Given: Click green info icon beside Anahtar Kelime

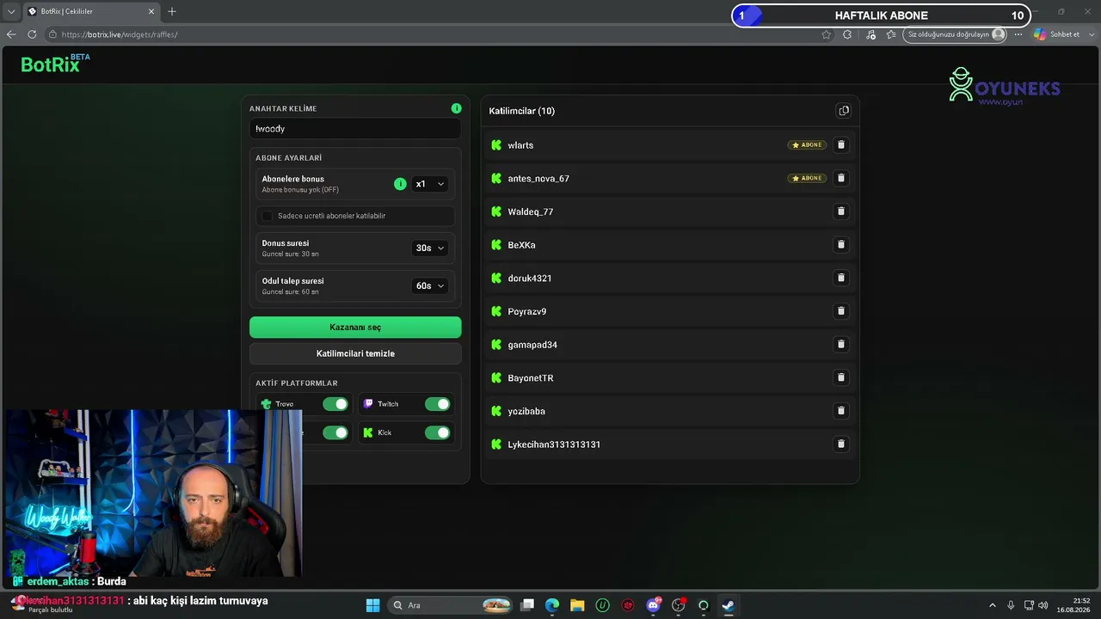Looking at the screenshot, I should coord(456,108).
